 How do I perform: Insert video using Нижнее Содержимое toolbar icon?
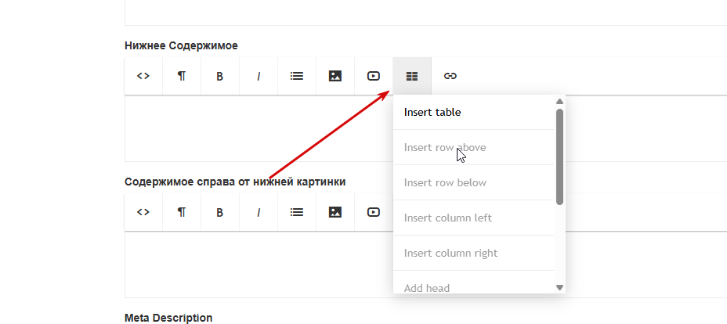click(x=374, y=76)
